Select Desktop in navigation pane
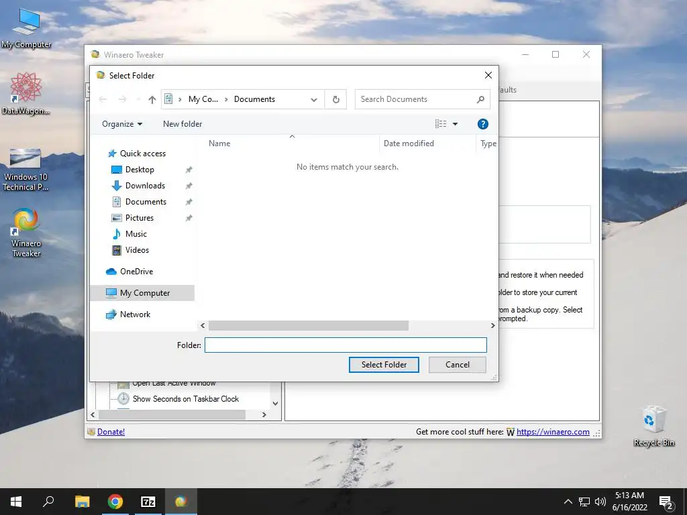The image size is (687, 515). point(140,170)
